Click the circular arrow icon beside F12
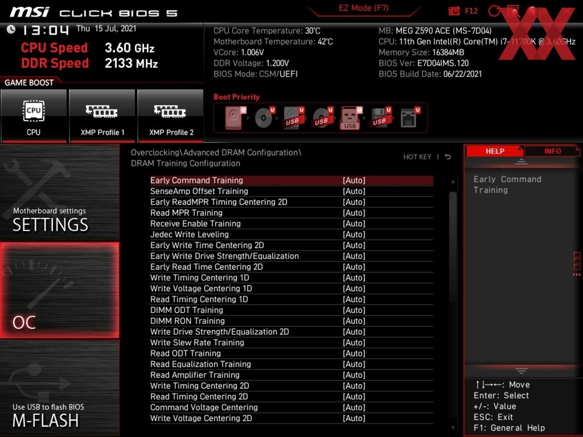583x437 pixels. (x=494, y=11)
